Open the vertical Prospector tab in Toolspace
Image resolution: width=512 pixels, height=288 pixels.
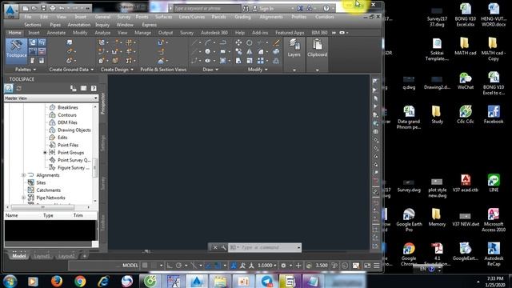[103, 104]
